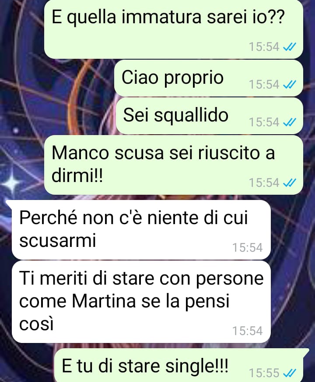The image size is (315, 382).
Task: Tap the read ticks on 'Manco scusa' message
Action: [290, 182]
